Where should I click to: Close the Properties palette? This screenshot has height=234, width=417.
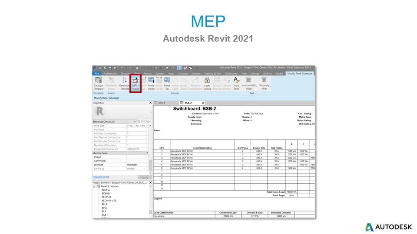150,103
